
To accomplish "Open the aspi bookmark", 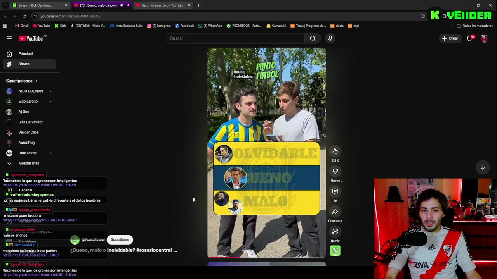I will click(x=354, y=26).
